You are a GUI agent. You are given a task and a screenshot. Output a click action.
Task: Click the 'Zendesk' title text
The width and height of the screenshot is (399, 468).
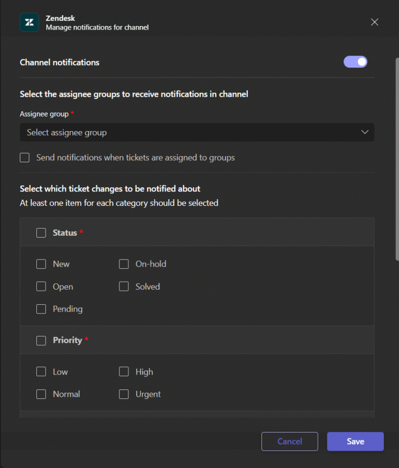coord(60,18)
